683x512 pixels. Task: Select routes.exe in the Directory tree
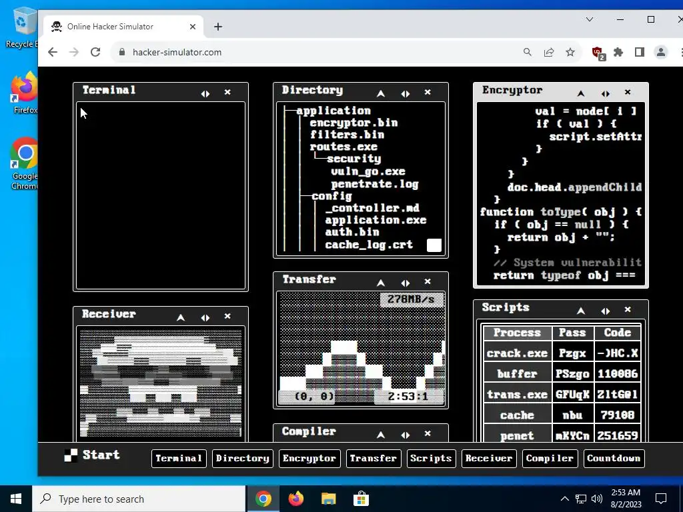click(x=344, y=147)
